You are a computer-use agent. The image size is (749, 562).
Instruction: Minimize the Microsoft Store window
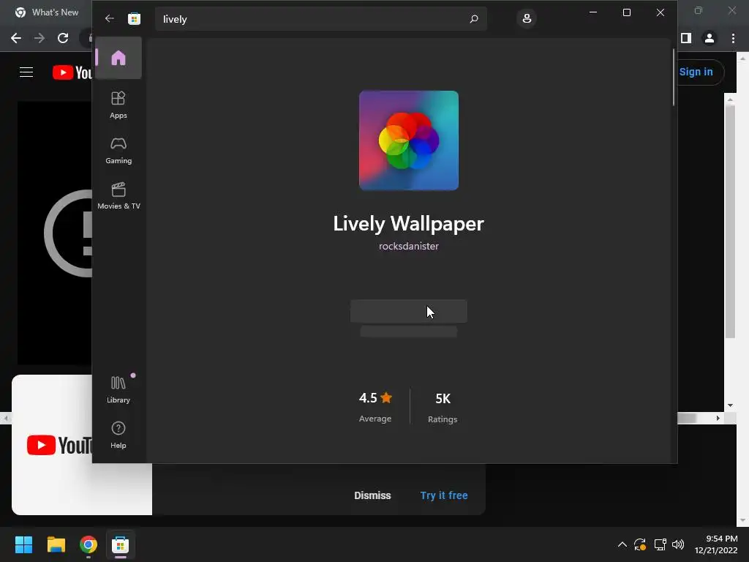[x=593, y=12]
